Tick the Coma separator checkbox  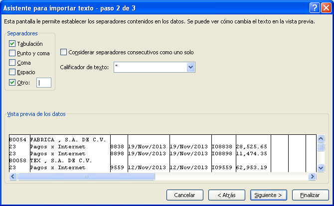tap(12, 63)
